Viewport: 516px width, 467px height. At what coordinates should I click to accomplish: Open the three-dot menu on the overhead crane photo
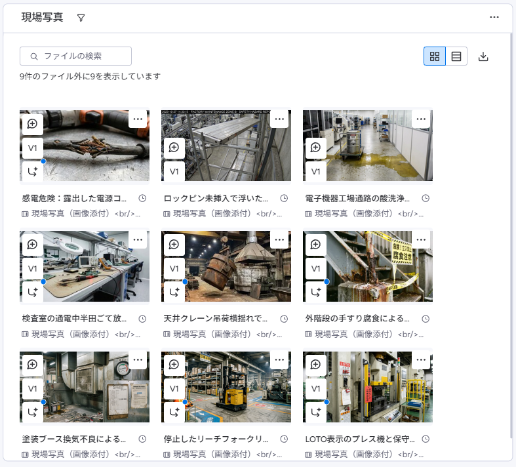pos(279,239)
